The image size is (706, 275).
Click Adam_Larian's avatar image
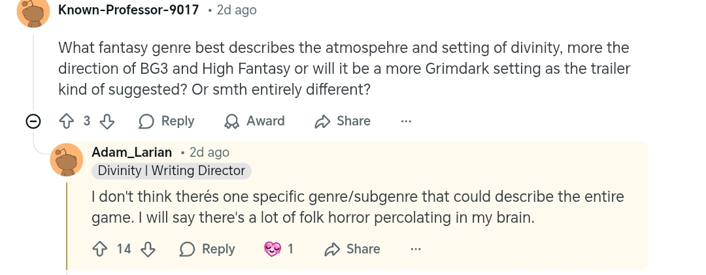tap(67, 160)
